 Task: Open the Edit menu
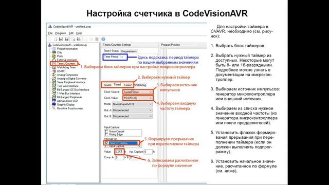[x=71, y=33]
